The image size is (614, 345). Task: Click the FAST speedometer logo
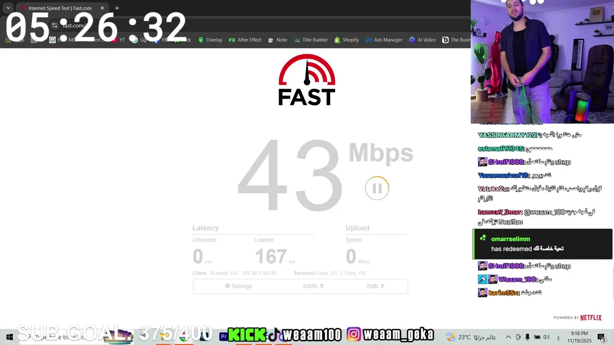(307, 80)
